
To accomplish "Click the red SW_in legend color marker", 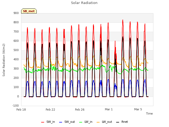I will pos(43,122).
